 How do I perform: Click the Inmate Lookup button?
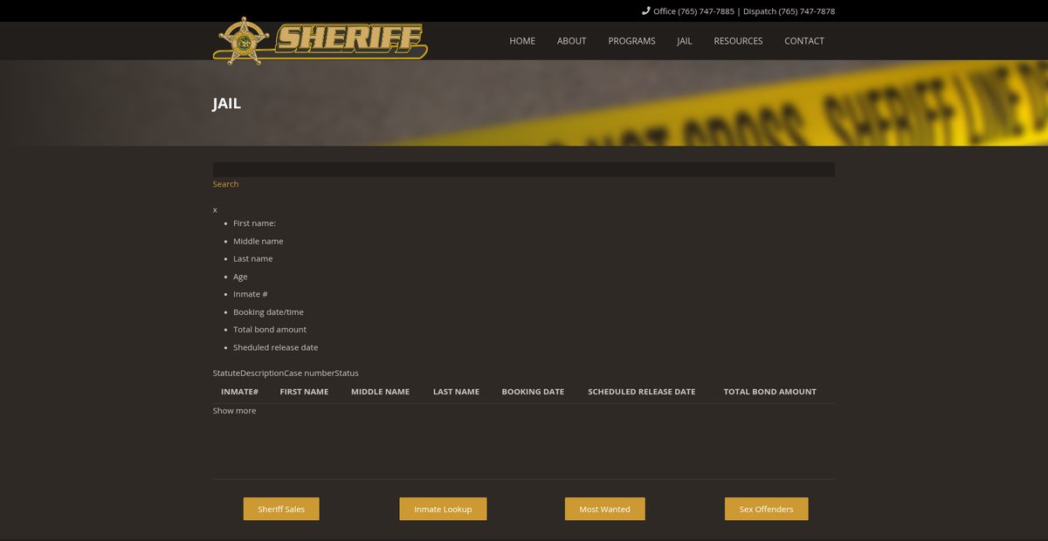point(443,509)
